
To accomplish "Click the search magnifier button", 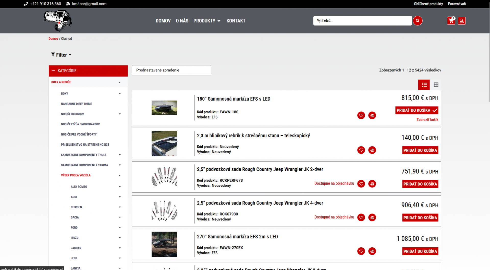I will coord(418,21).
